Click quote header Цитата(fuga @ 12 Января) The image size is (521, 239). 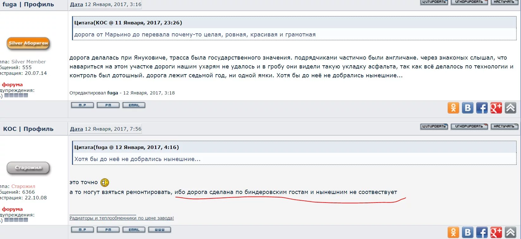127,147
